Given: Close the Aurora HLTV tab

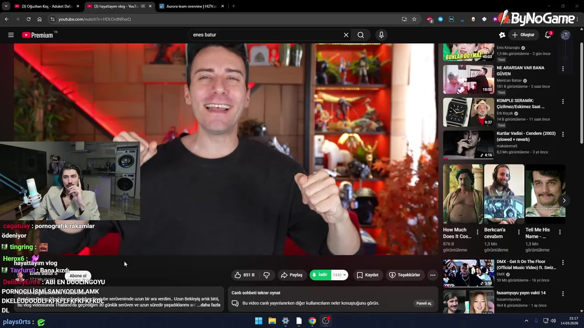Looking at the screenshot, I should click(x=222, y=6).
